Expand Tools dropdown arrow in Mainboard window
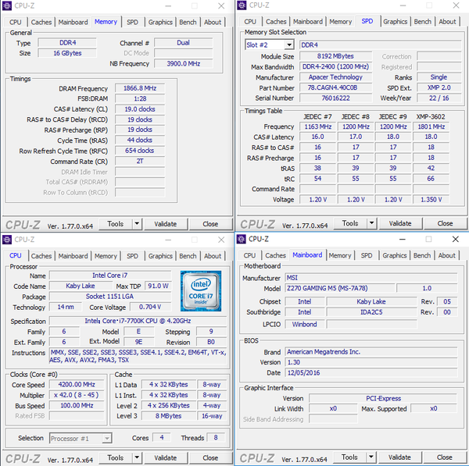 (371, 457)
